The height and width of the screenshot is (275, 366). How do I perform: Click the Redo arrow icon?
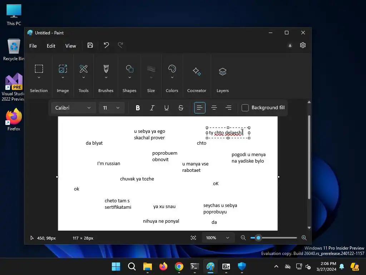tap(120, 45)
